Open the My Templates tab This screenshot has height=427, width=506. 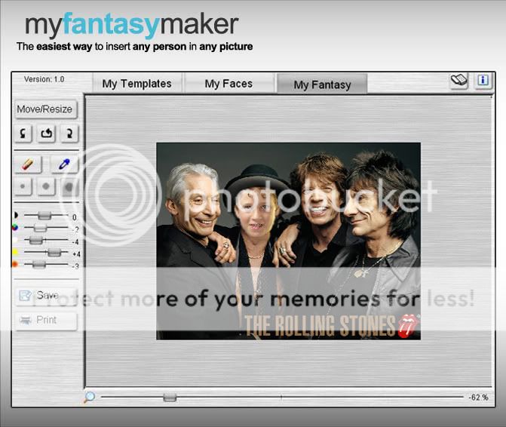(x=137, y=84)
